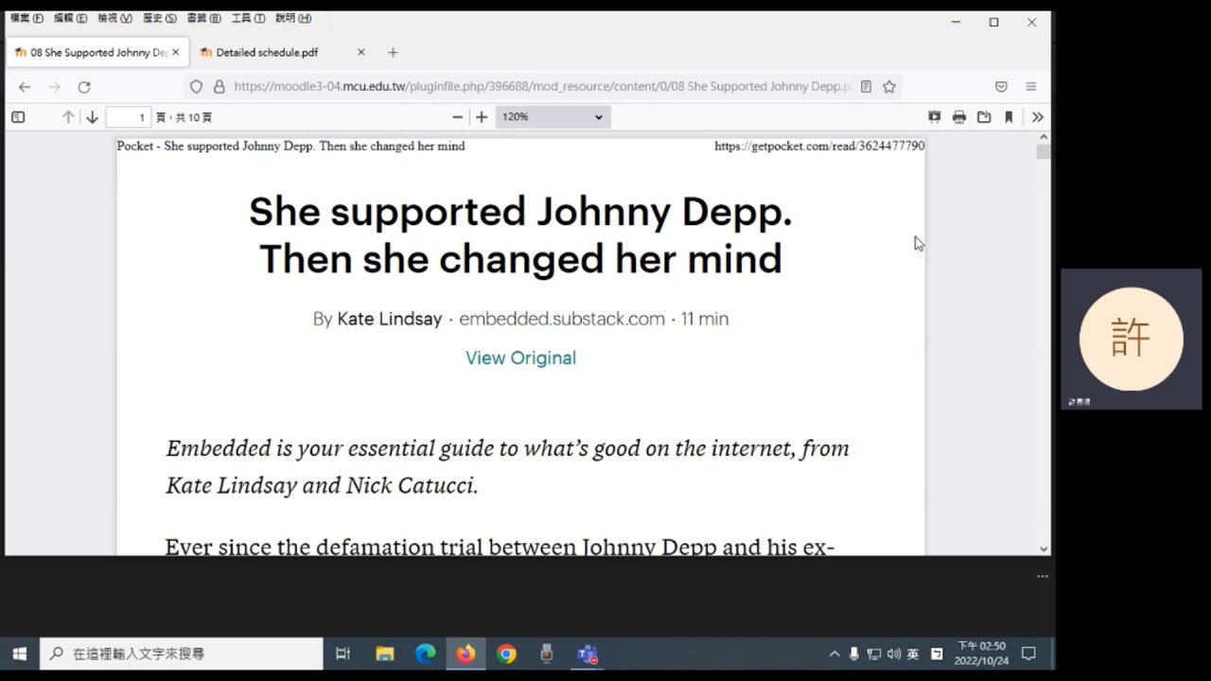Click the current view bookmark icon
1211x681 pixels.
tap(1009, 117)
